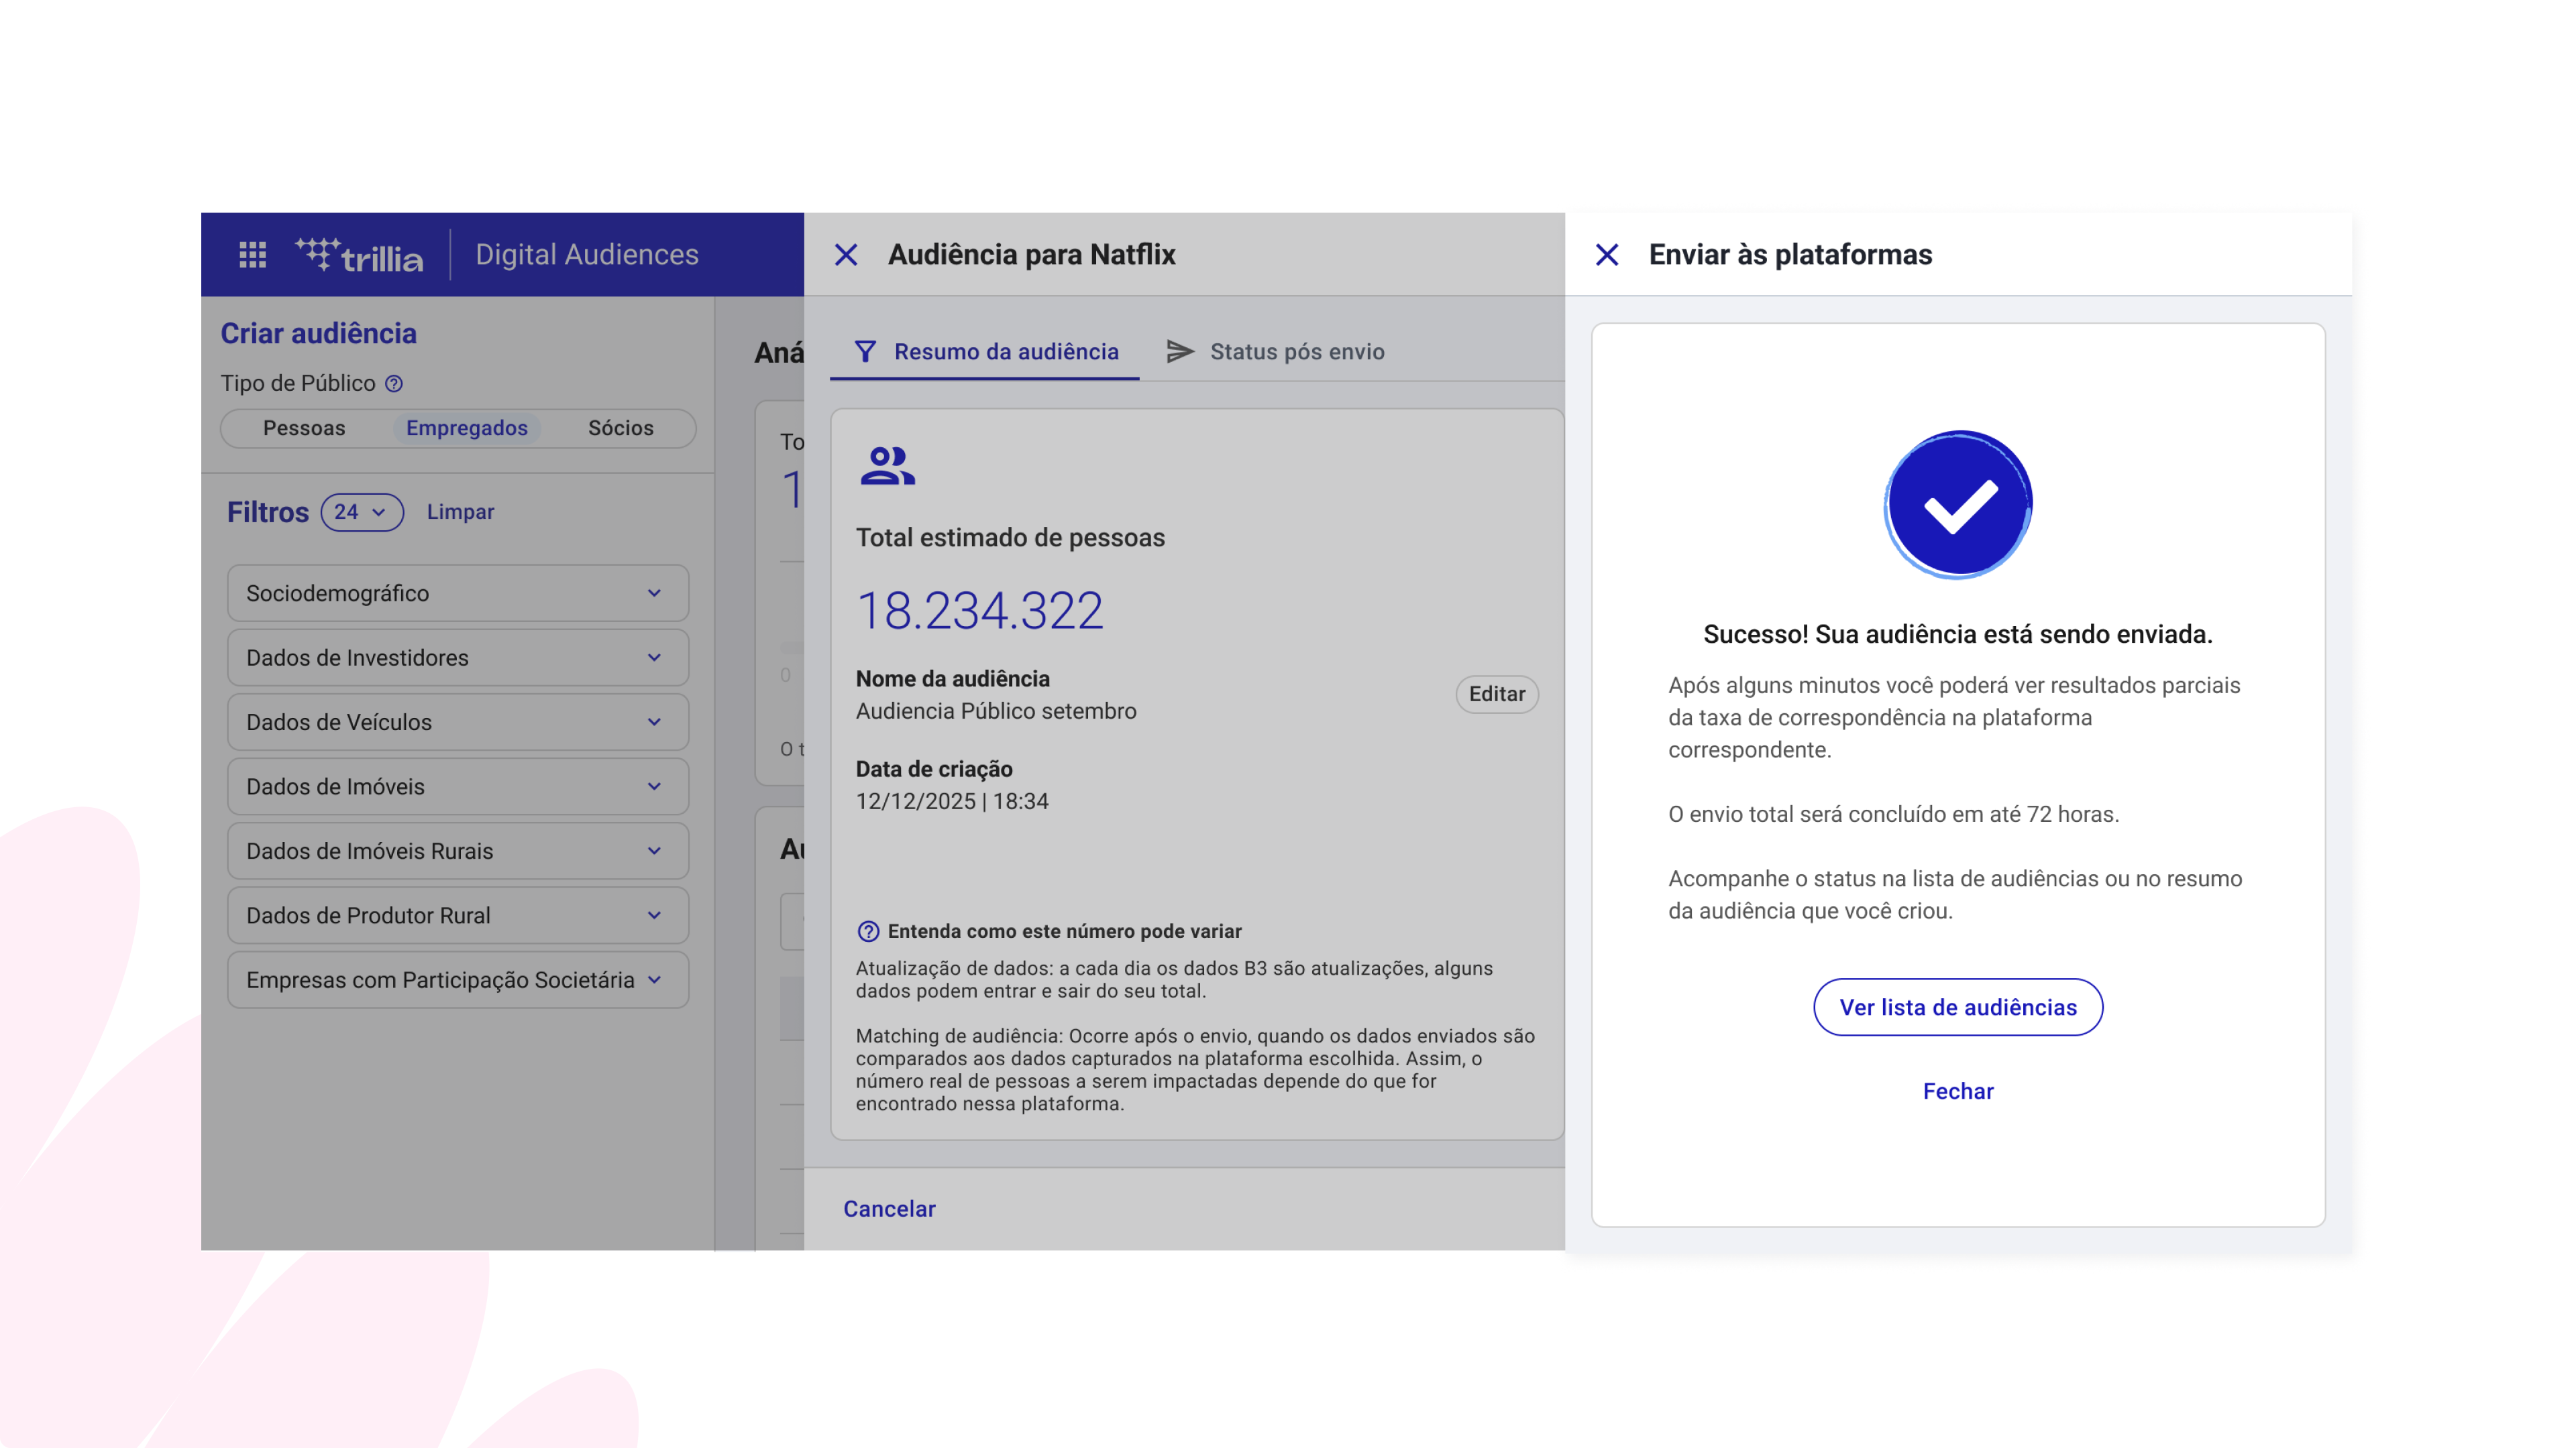Click the Editar audience name button
This screenshot has width=2576, height=1448.
(x=1497, y=695)
